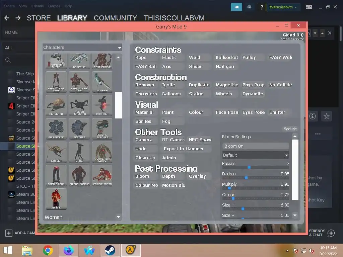Pick the Shield Scanner spawn icon
The height and width of the screenshot is (257, 343).
pos(102,129)
